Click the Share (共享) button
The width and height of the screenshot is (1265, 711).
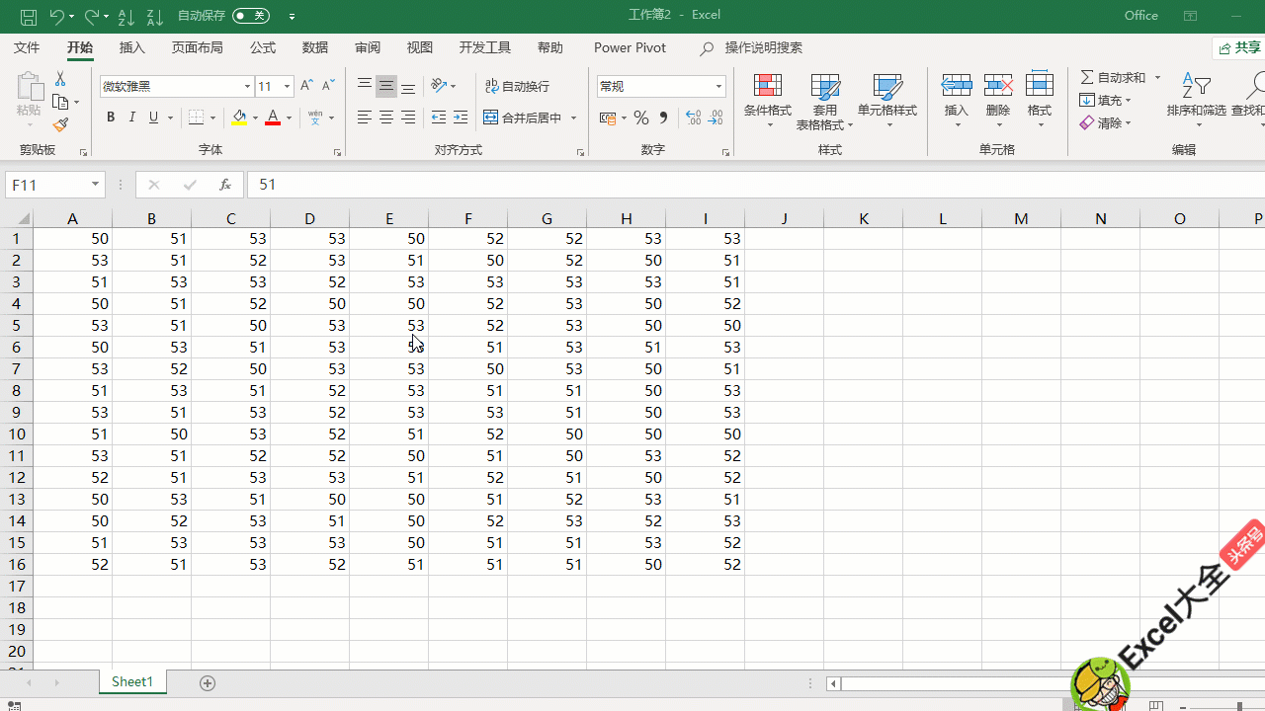(1239, 47)
